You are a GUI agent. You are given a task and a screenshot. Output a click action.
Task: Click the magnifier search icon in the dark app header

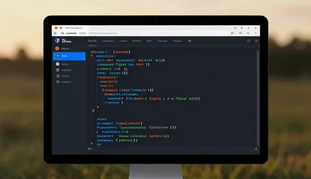point(248,41)
